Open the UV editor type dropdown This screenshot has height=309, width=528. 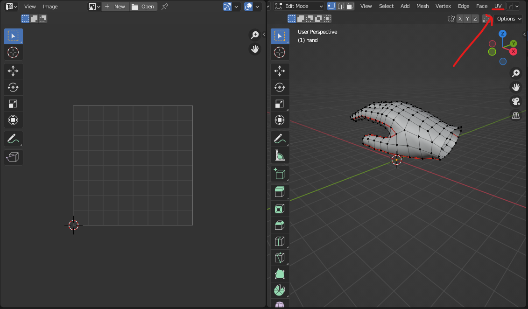[x=12, y=7]
